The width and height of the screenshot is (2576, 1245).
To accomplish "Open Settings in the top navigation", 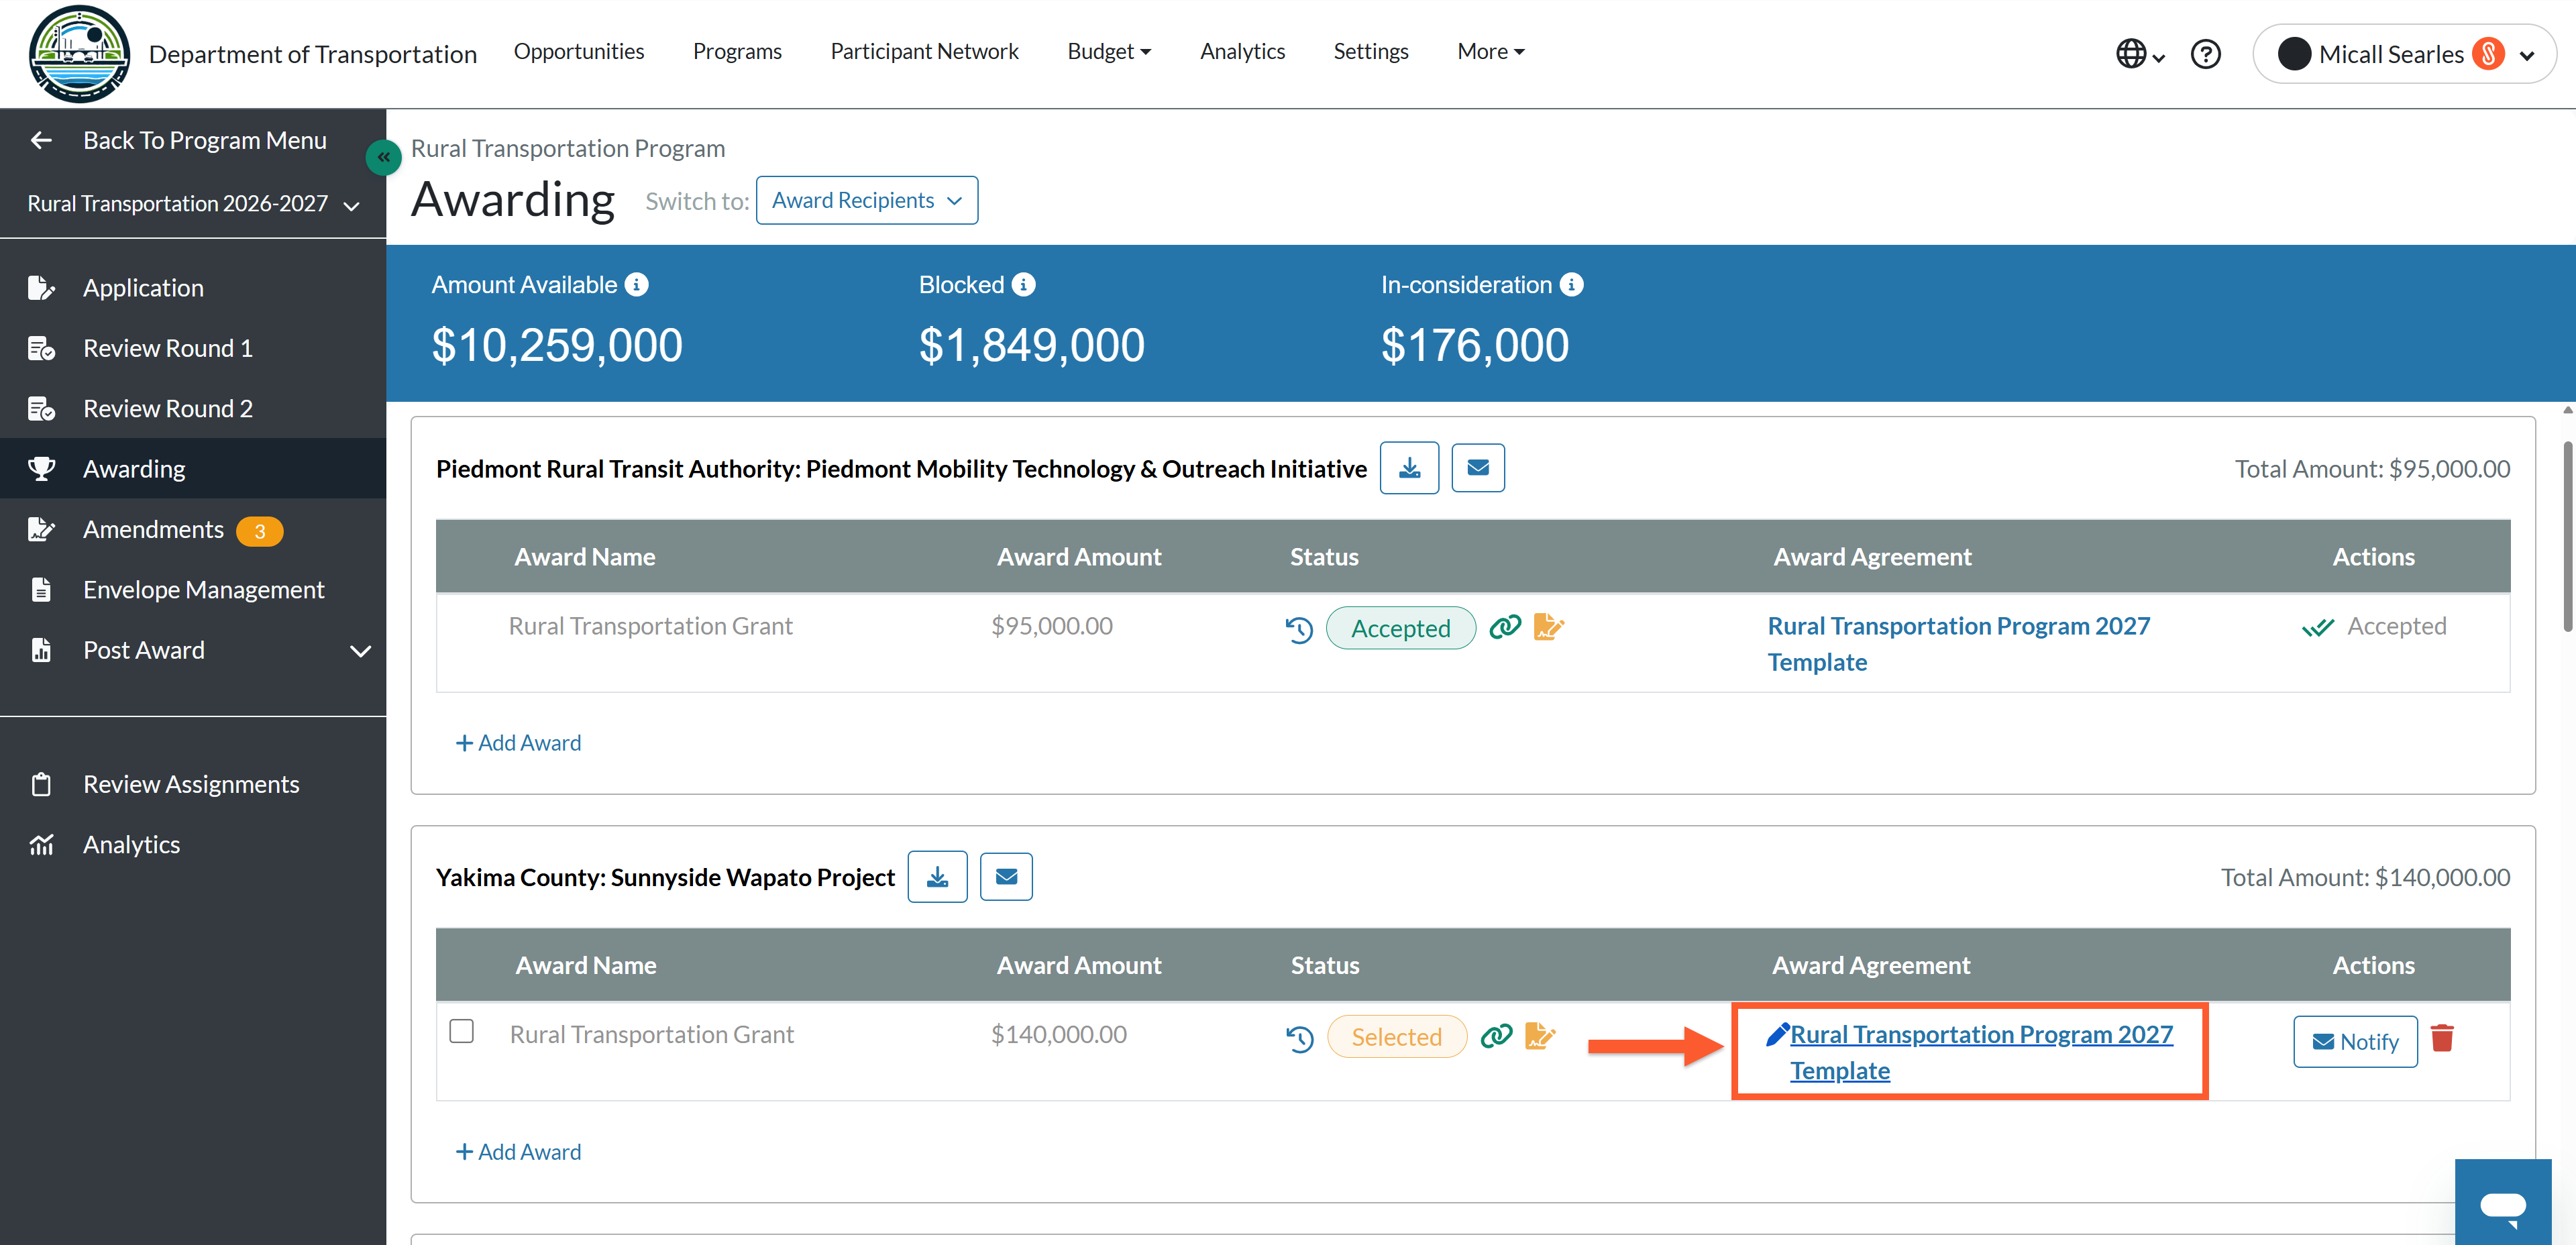I will (x=1370, y=51).
